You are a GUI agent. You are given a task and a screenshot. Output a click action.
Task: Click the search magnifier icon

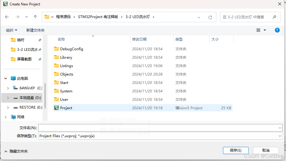click(274, 17)
